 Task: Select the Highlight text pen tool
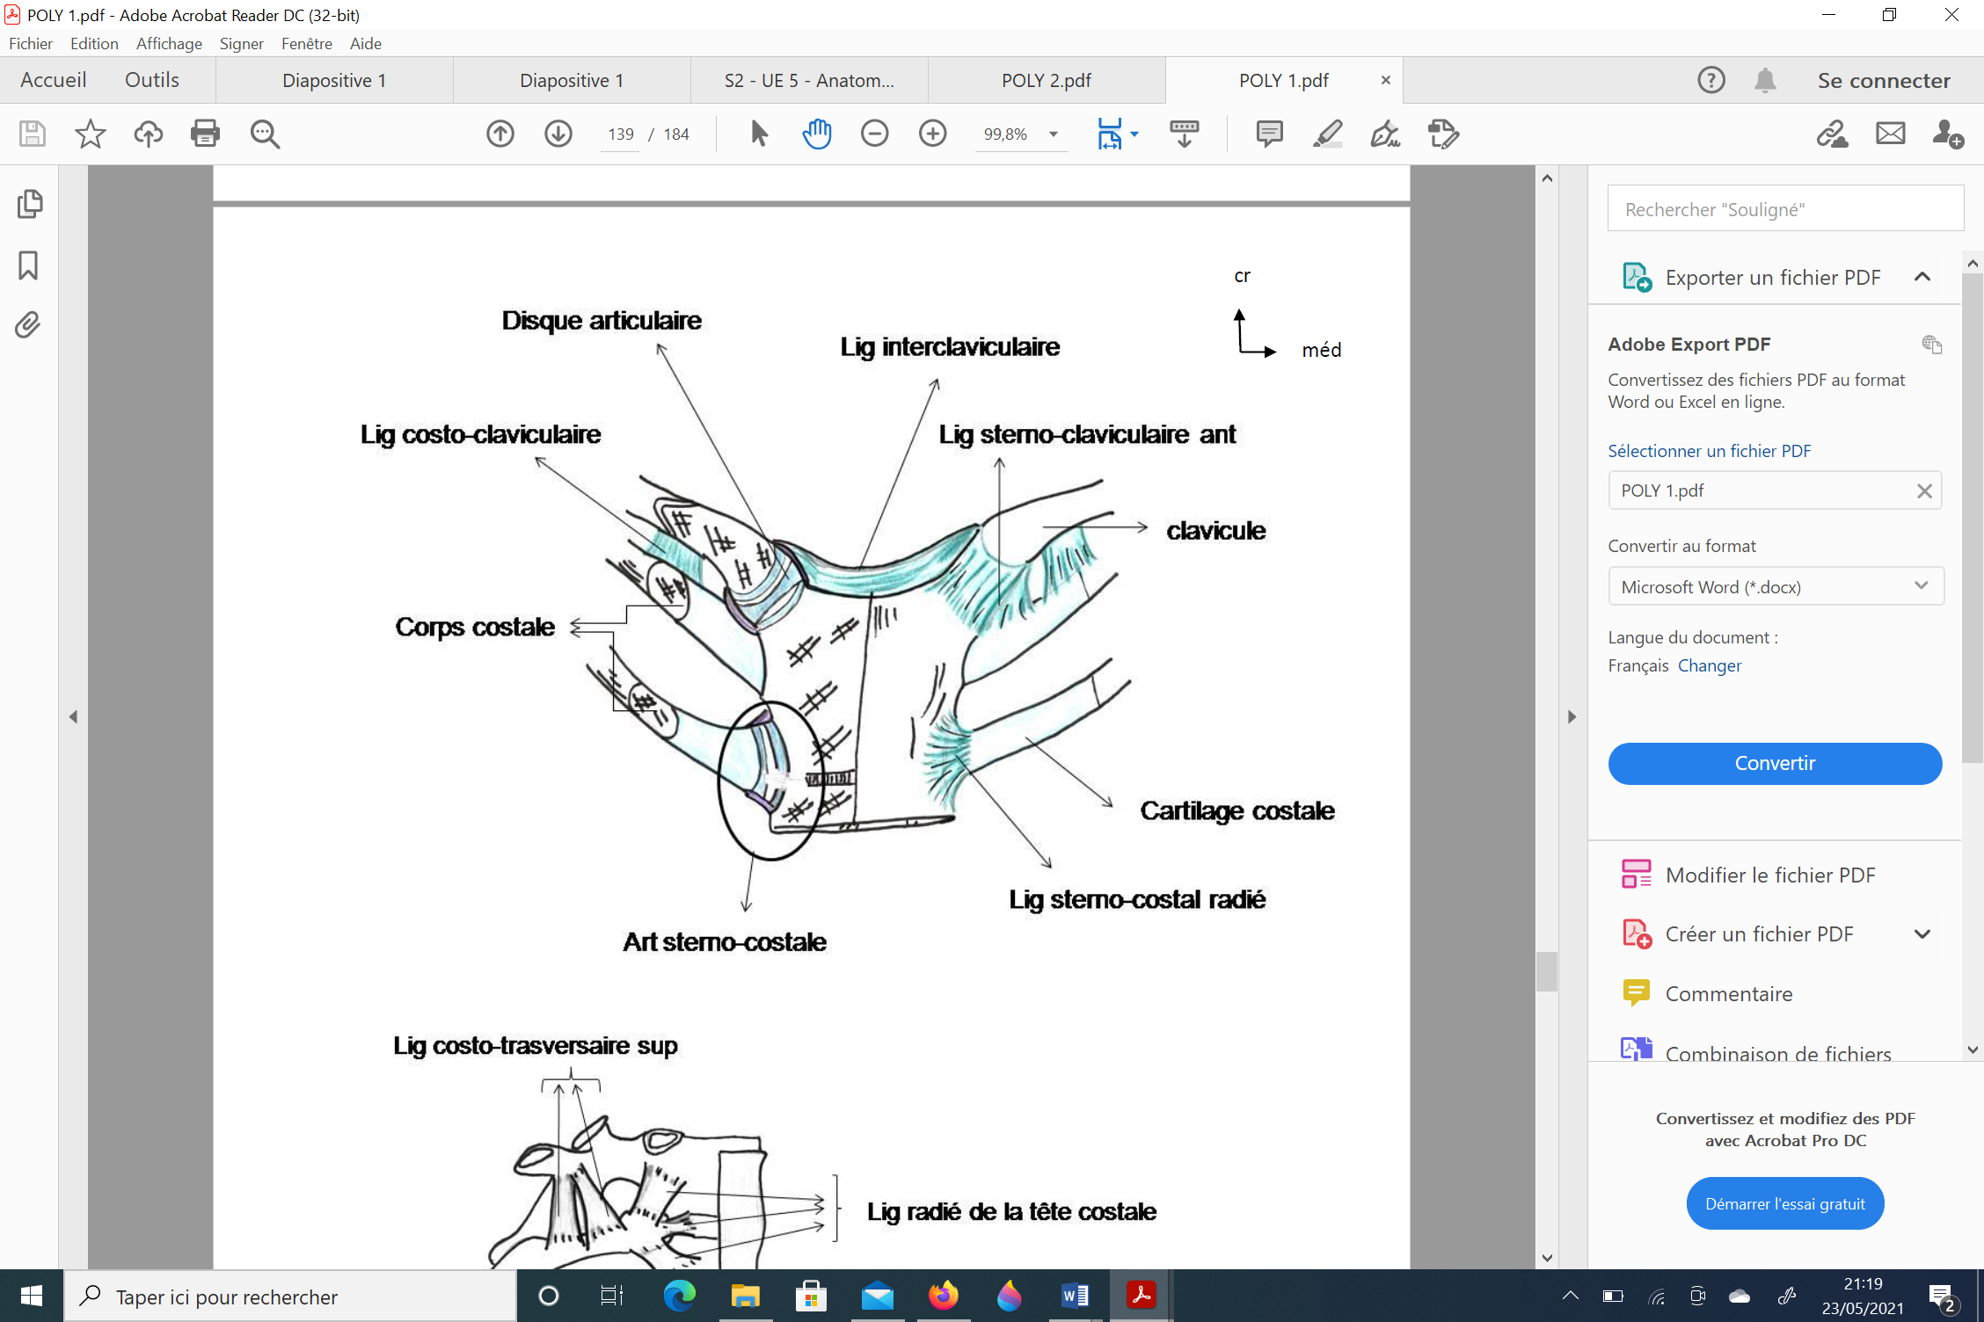pyautogui.click(x=1327, y=134)
